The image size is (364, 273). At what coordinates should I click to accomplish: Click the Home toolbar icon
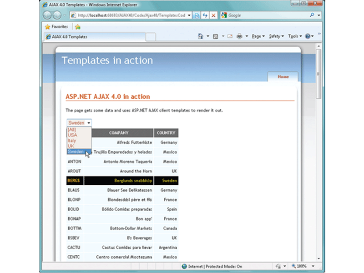click(200, 36)
